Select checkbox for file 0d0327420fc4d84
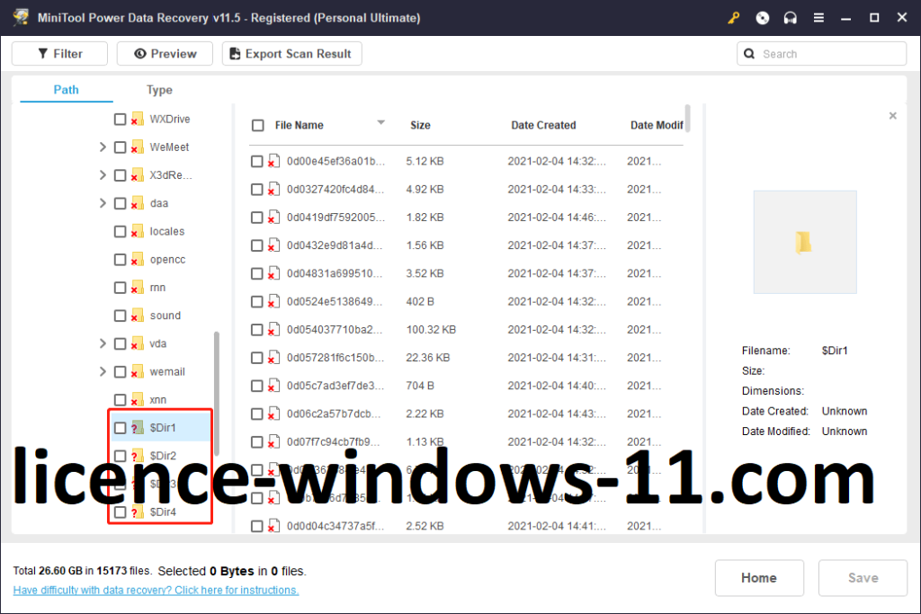Viewport: 921px width, 614px height. [x=257, y=190]
